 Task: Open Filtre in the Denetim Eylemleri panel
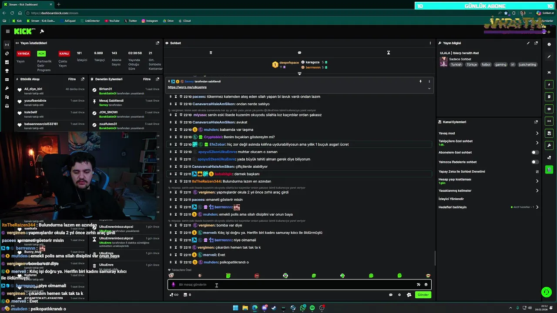click(147, 79)
